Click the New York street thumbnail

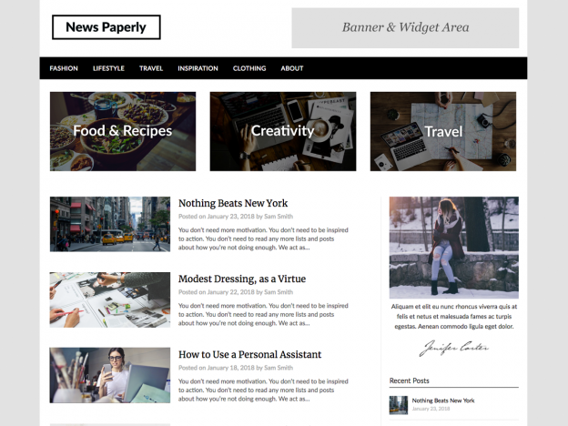pos(110,224)
